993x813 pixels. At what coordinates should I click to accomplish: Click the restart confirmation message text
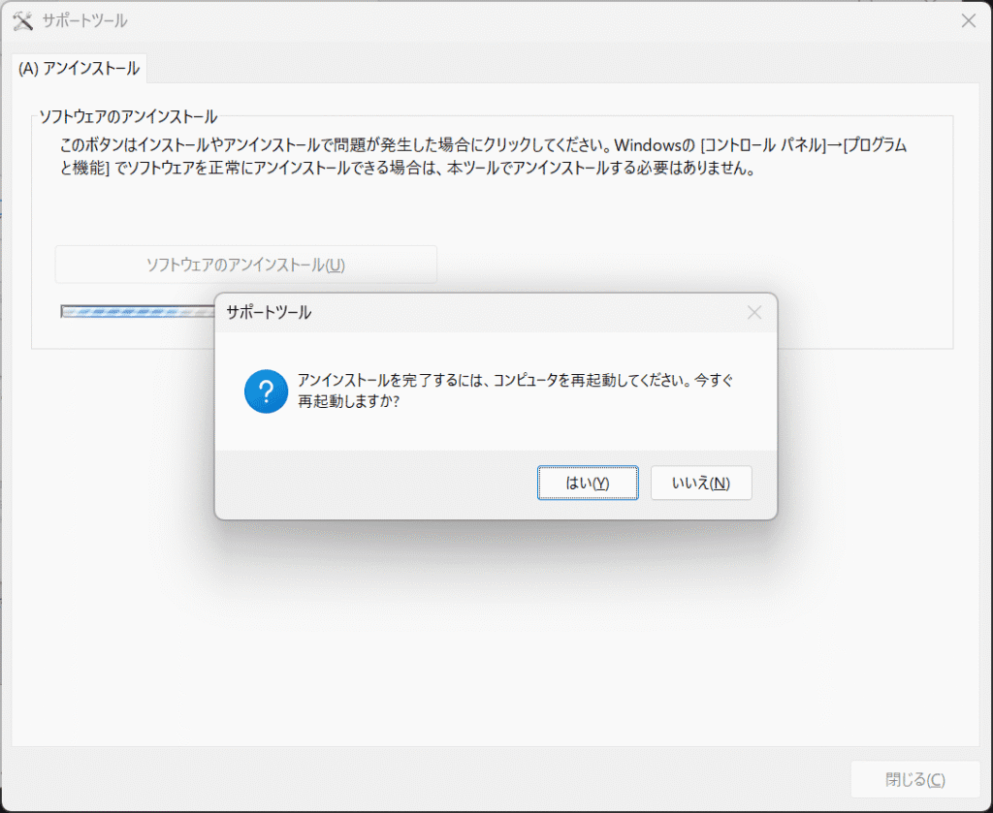[504, 389]
